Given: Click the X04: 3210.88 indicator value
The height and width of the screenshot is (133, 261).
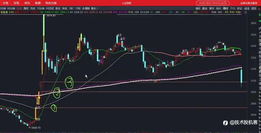Looking at the screenshot, I should [142, 12].
